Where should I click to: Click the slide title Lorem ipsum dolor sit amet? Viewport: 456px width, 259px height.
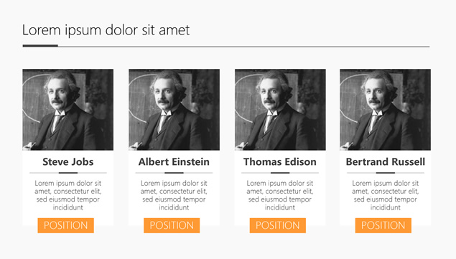106,30
